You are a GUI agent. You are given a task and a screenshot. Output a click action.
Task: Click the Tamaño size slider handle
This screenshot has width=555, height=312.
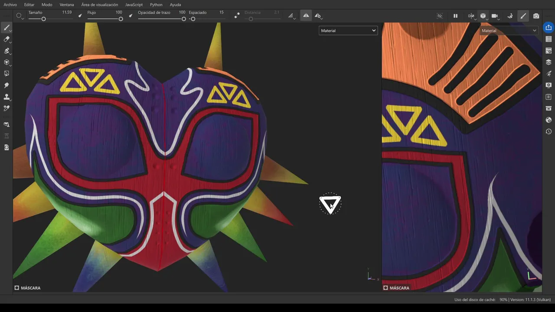pyautogui.click(x=43, y=19)
